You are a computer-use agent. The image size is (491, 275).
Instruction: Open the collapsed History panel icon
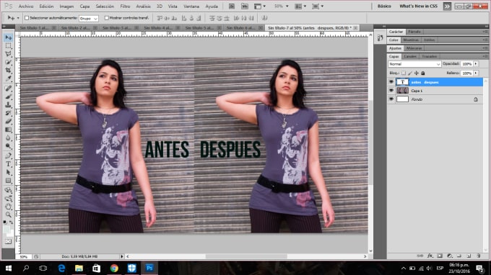(x=380, y=38)
